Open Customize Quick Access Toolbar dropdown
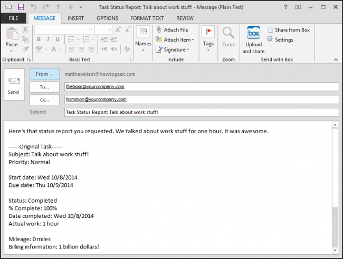Screen dimensions: 343x259 (81, 7)
